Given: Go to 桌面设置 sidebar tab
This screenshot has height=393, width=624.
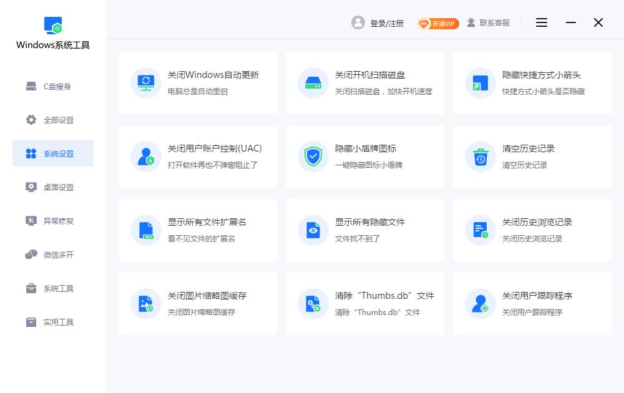Looking at the screenshot, I should coord(53,187).
